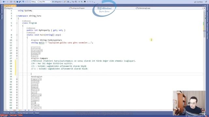Click the next issue navigation arrow

[x=29, y=110]
